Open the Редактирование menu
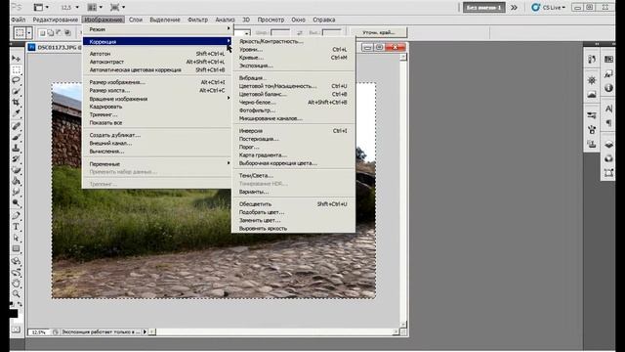Screen dimensions: 625x352 [56, 20]
